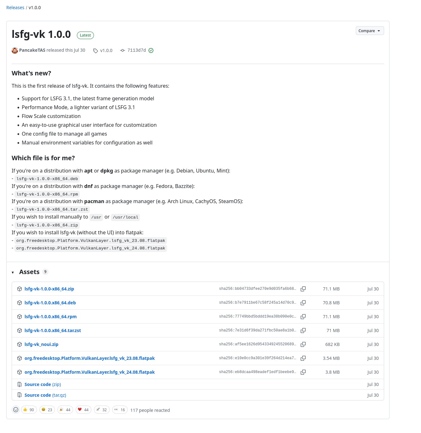
Task: Click the 'Flow Scale customization' bullet
Action: (51, 116)
